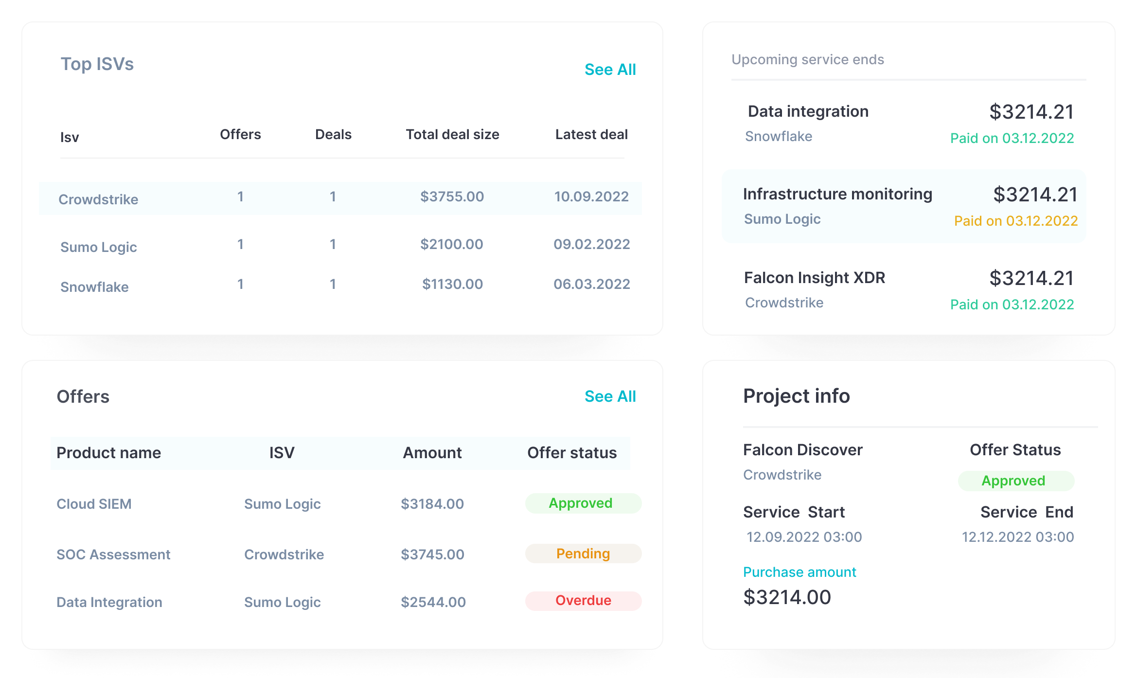Sort by the Total deal size column header

click(x=452, y=134)
